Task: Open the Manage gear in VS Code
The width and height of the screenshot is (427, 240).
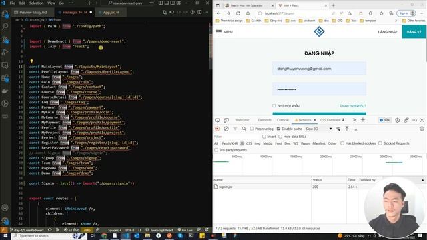Action: point(5,221)
